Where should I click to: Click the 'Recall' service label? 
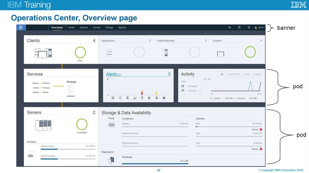[x=46, y=92]
